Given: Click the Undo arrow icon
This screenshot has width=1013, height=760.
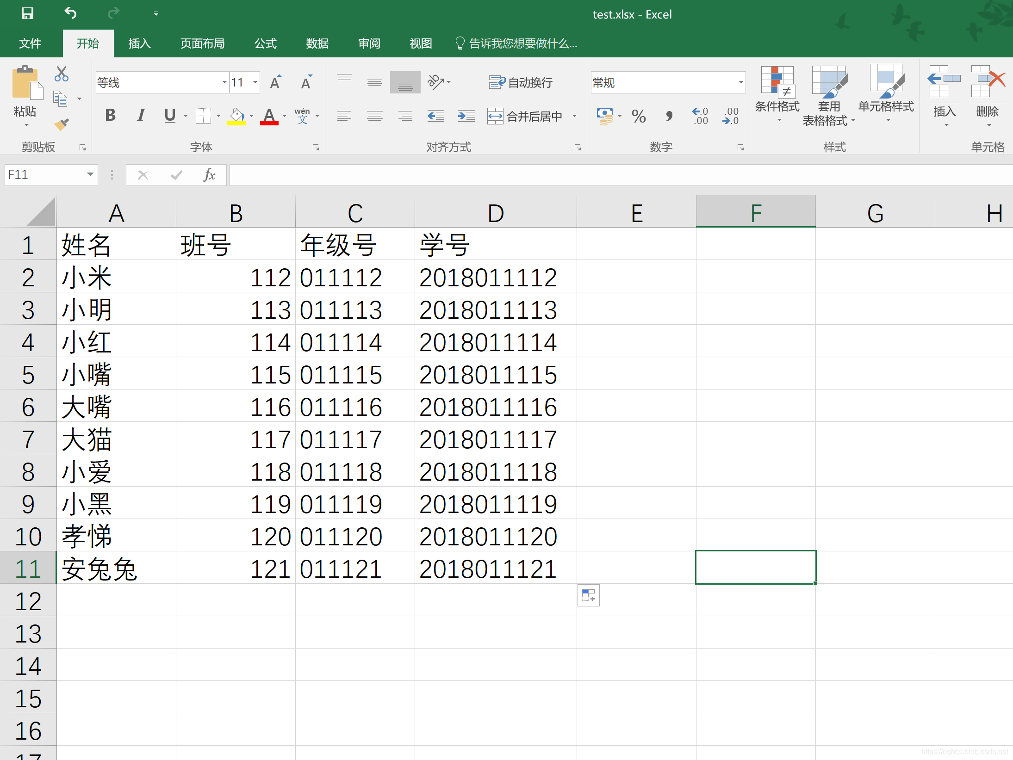Looking at the screenshot, I should click(70, 13).
